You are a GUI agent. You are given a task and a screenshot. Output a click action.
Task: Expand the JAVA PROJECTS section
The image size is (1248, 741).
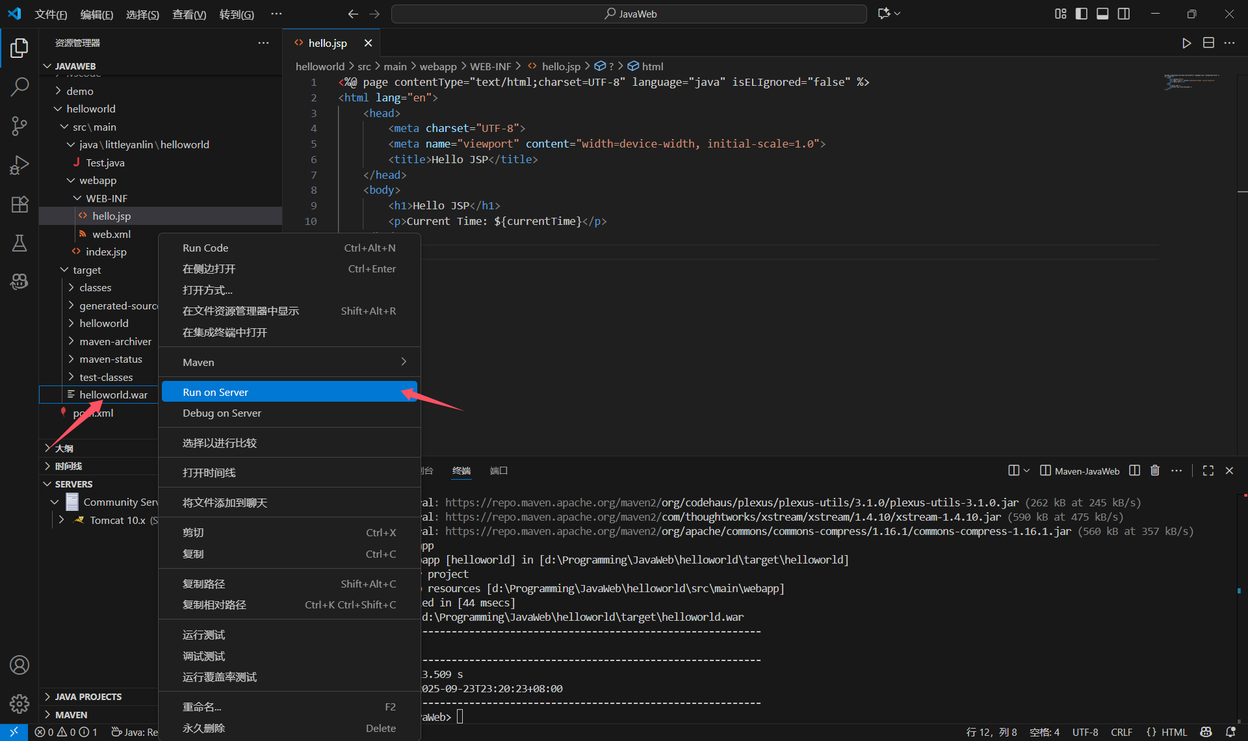(x=88, y=696)
